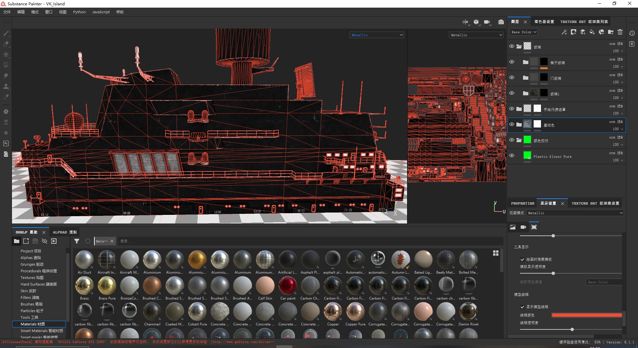Click the hourglass plugin icon in left toolbar

6,122
